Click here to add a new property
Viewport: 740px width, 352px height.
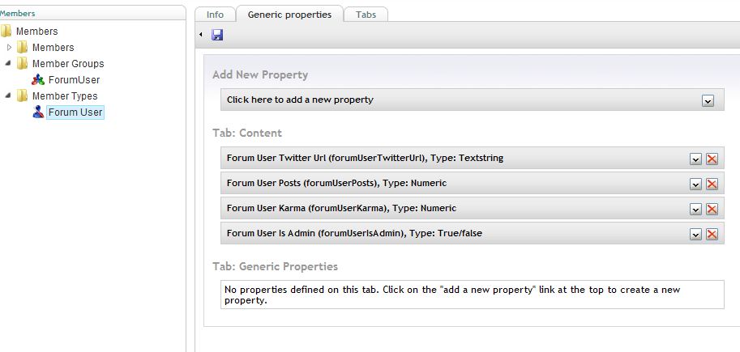pyautogui.click(x=473, y=100)
